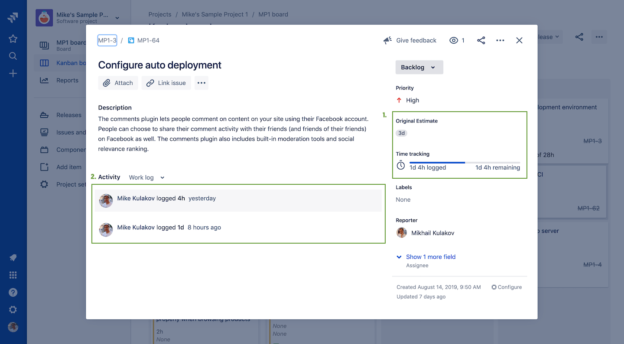
Task: Click the share icon in issue header
Action: point(481,40)
